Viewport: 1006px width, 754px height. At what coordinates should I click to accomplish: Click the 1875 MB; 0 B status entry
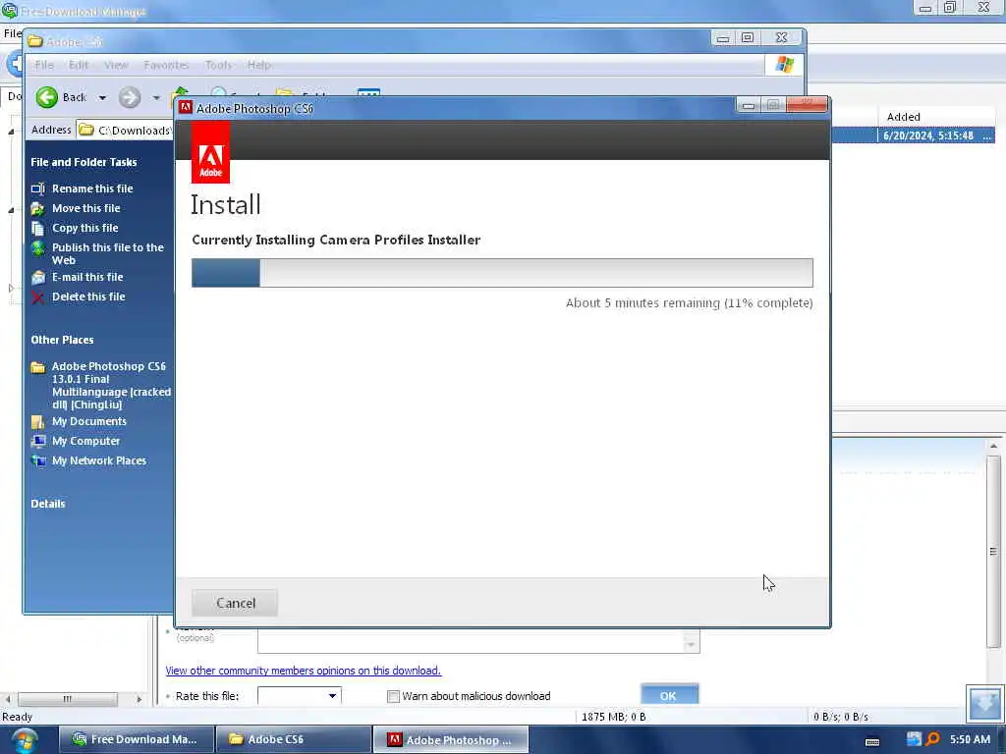613,717
